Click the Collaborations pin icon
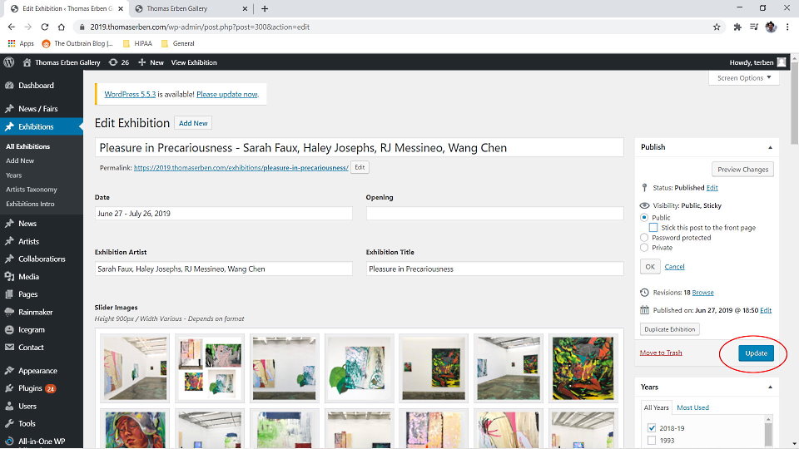 pyautogui.click(x=9, y=259)
